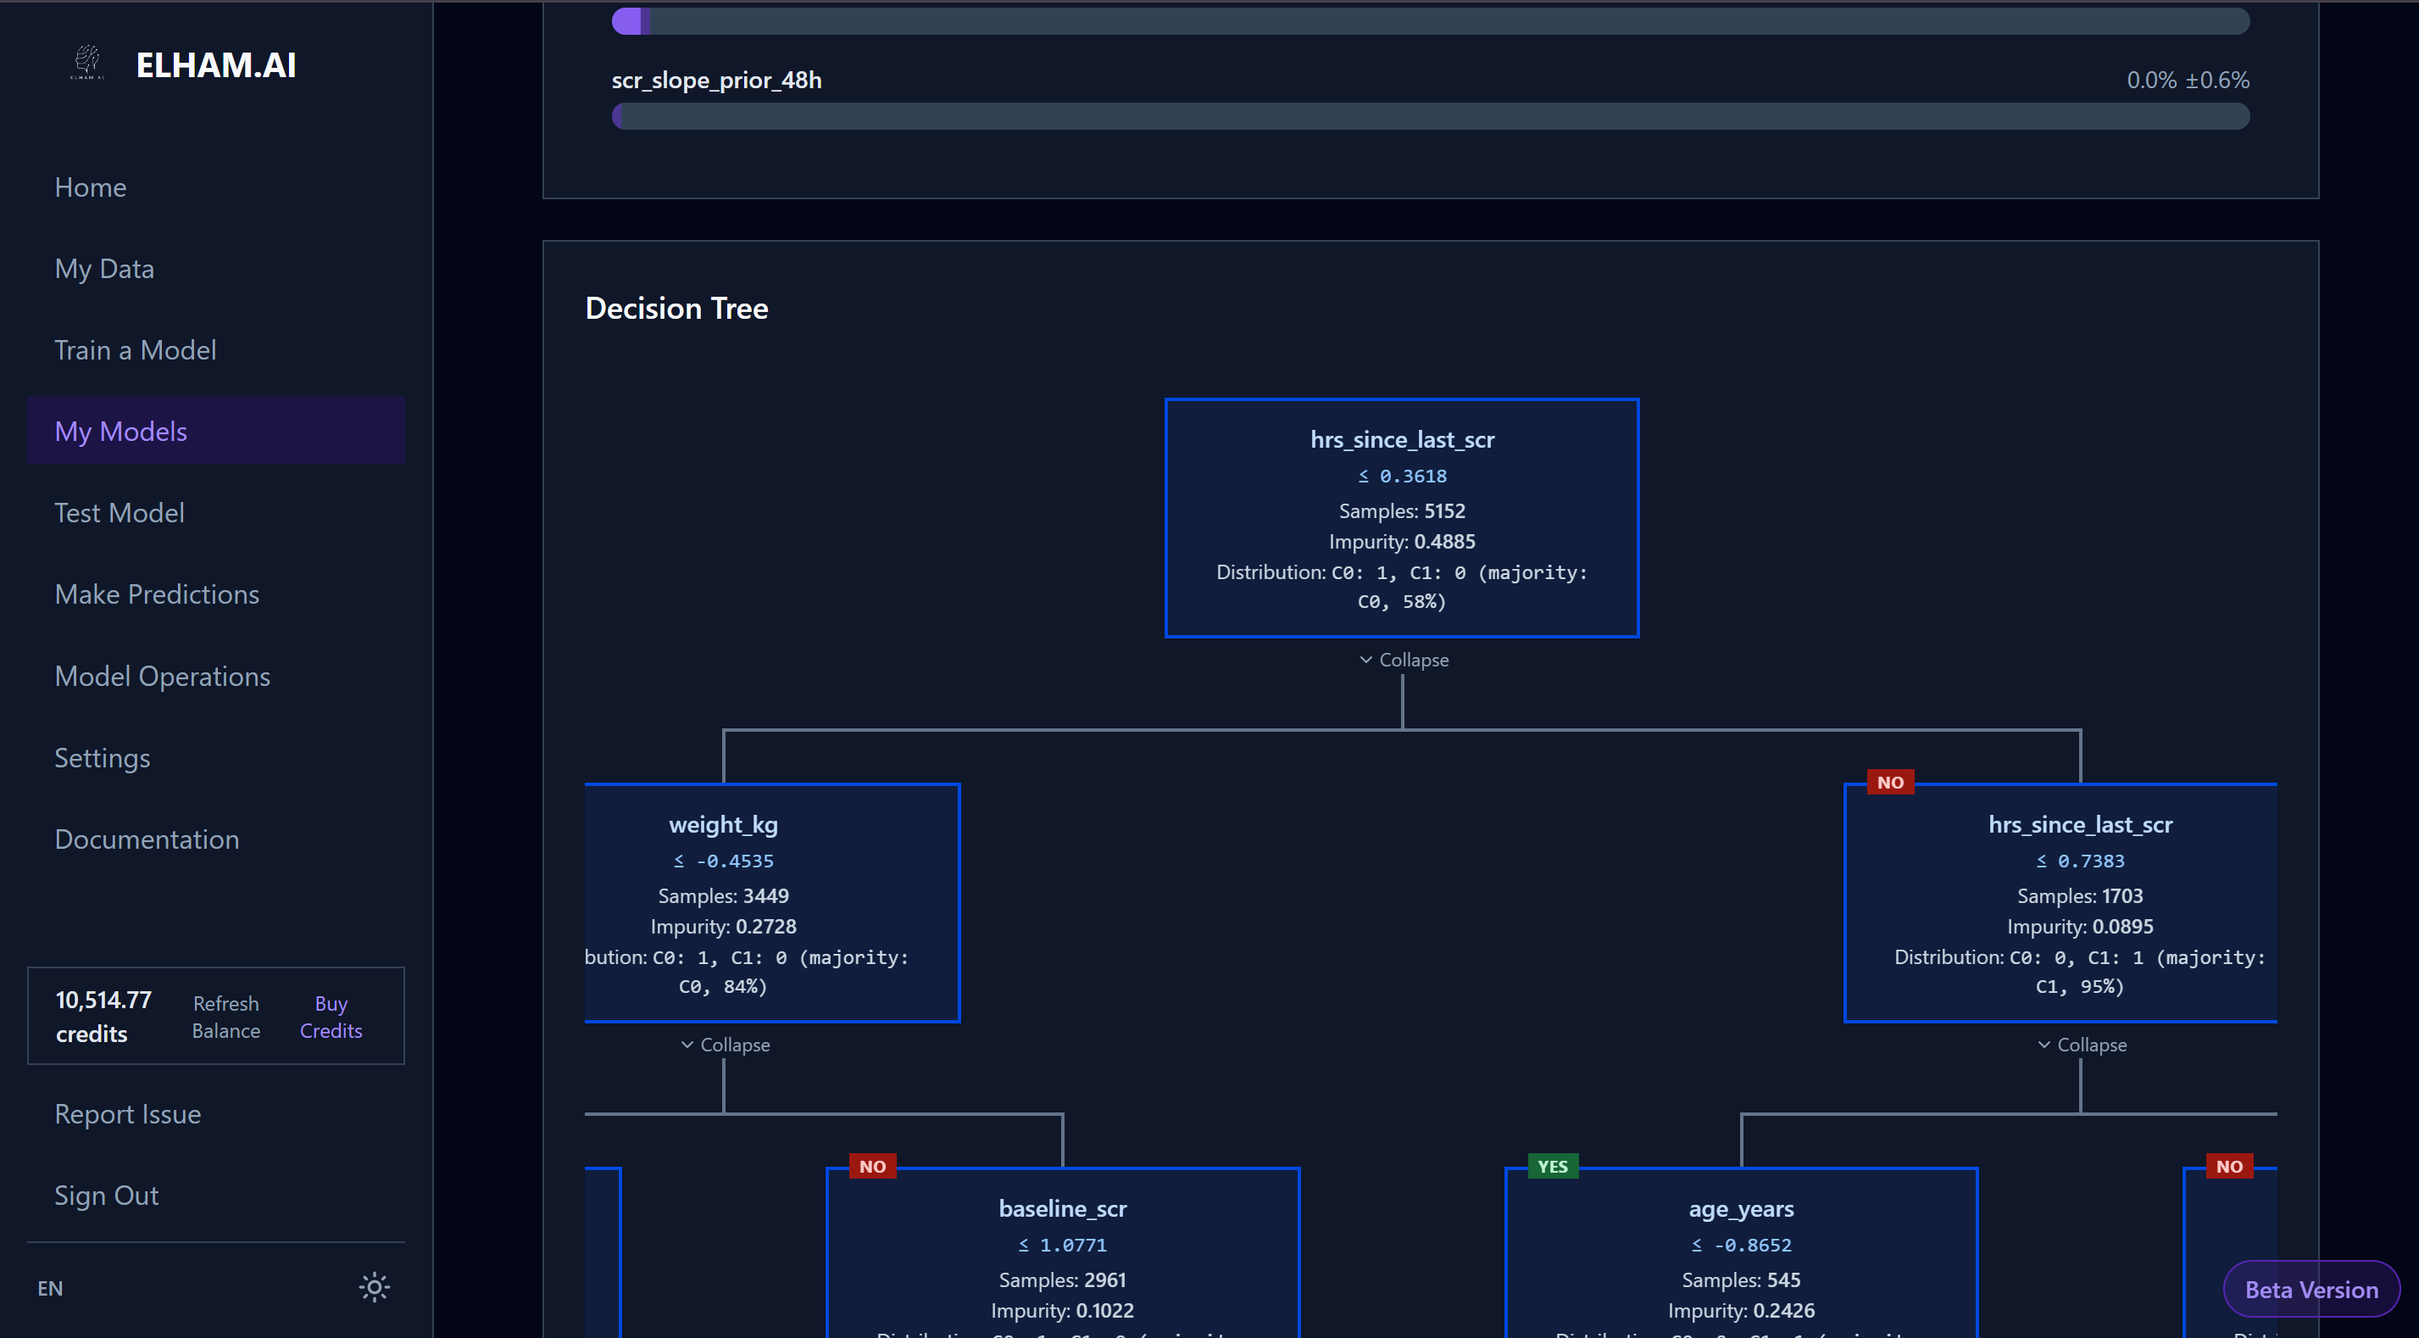Click Samples: 5152 in root node
The image size is (2419, 1338).
click(1402, 511)
